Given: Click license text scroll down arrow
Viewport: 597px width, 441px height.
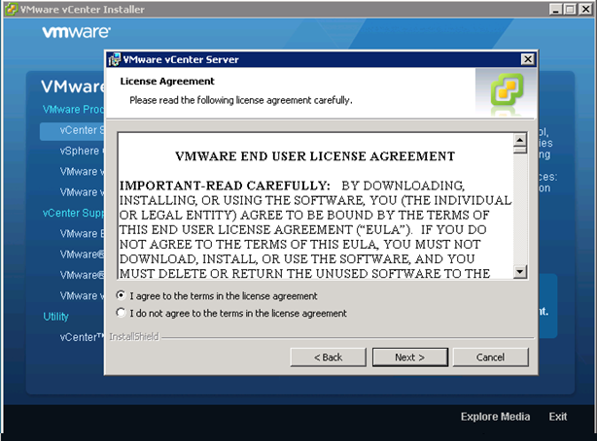Looking at the screenshot, I should (x=520, y=272).
